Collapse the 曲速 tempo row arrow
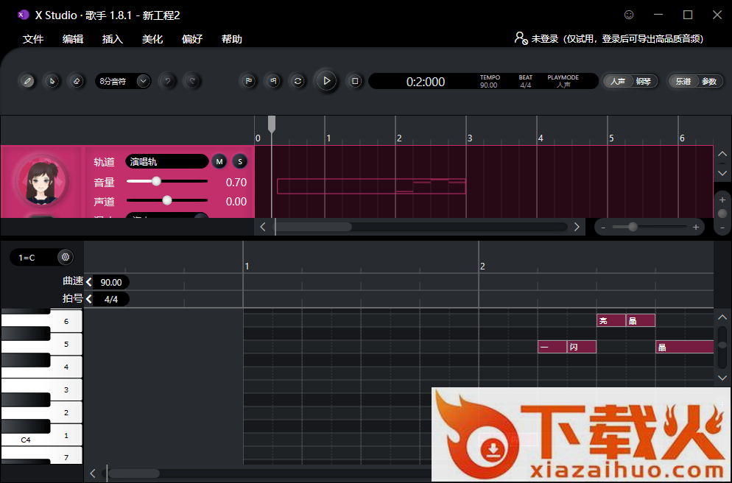 coord(88,282)
